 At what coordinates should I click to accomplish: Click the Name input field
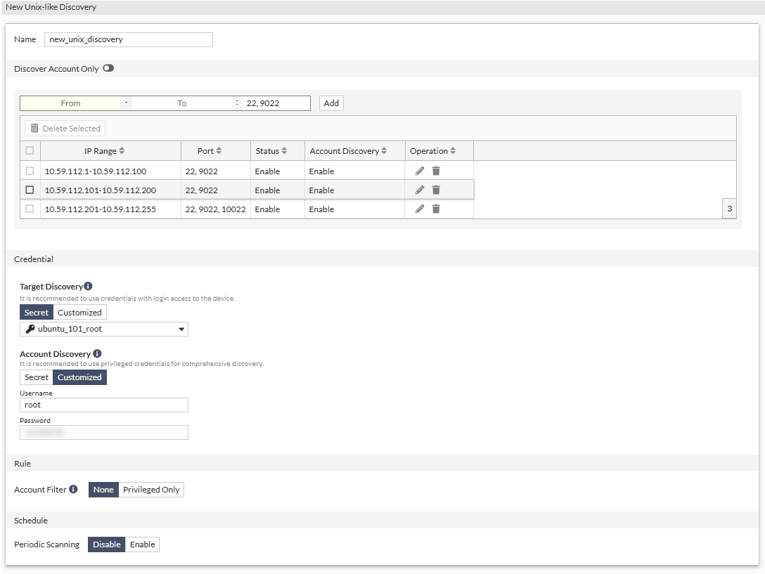pyautogui.click(x=128, y=39)
